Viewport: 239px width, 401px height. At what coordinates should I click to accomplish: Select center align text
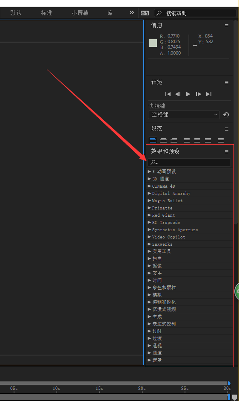coord(163,140)
